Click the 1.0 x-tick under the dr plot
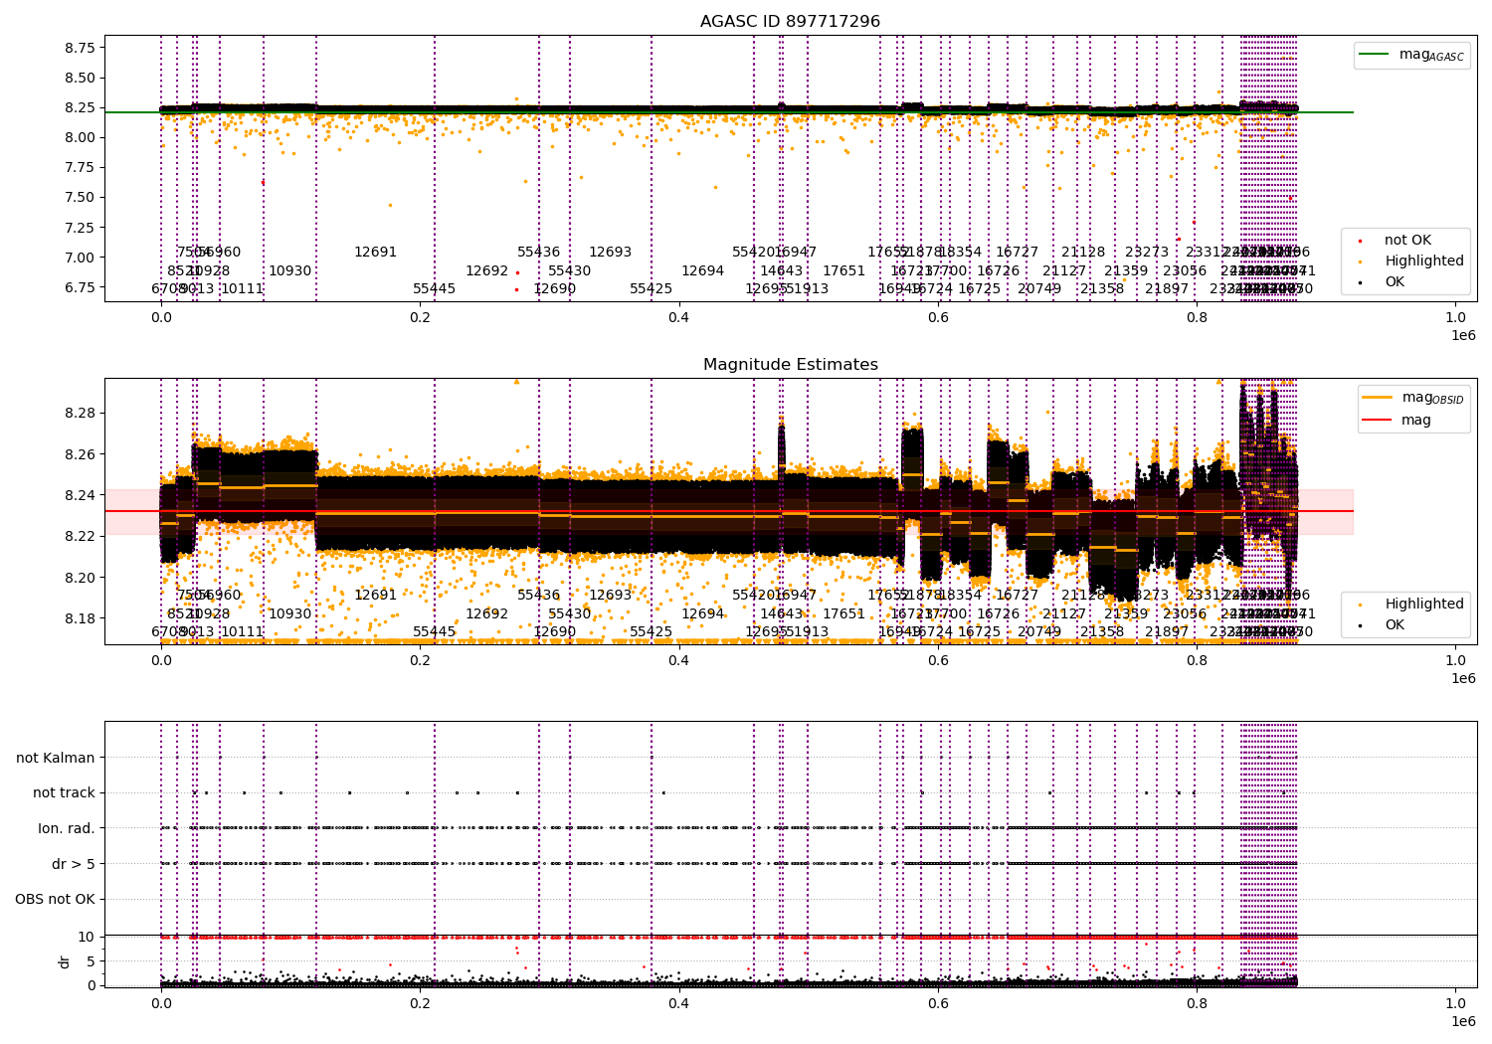The width and height of the screenshot is (1492, 1044). click(1455, 1003)
